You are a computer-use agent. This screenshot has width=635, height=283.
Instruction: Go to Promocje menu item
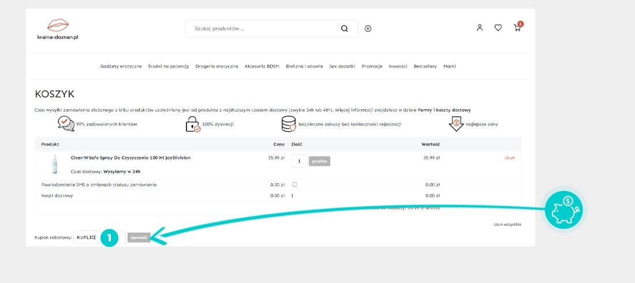tap(372, 66)
